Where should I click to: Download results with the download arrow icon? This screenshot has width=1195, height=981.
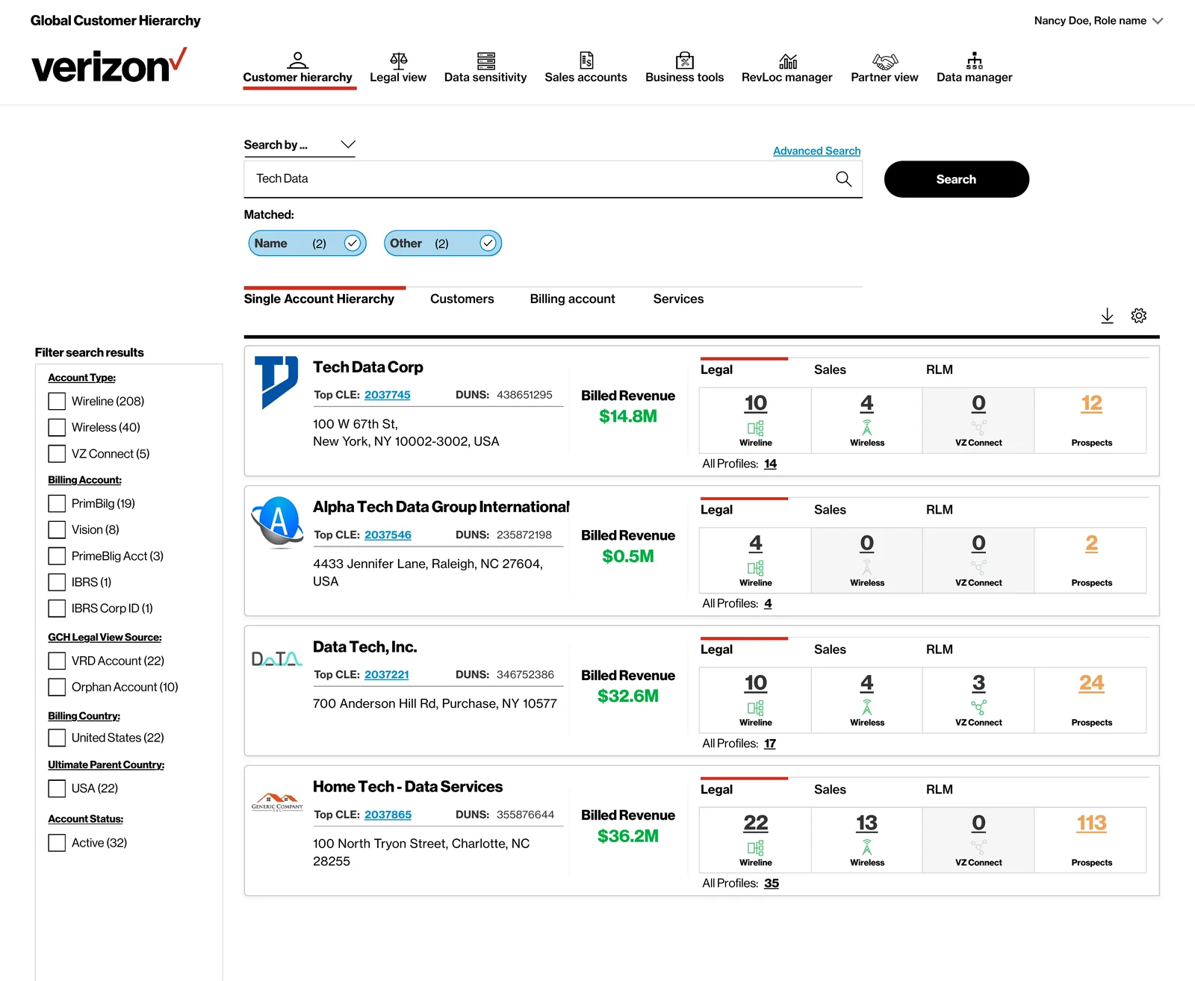coord(1108,316)
